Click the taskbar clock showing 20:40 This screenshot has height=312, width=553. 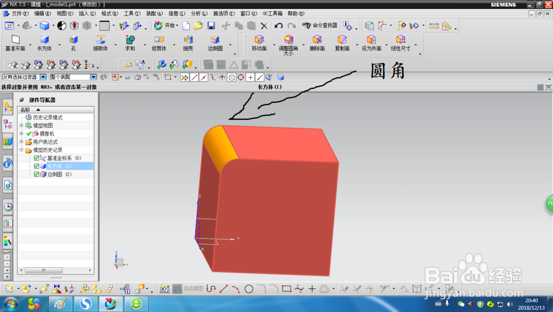[x=531, y=300]
